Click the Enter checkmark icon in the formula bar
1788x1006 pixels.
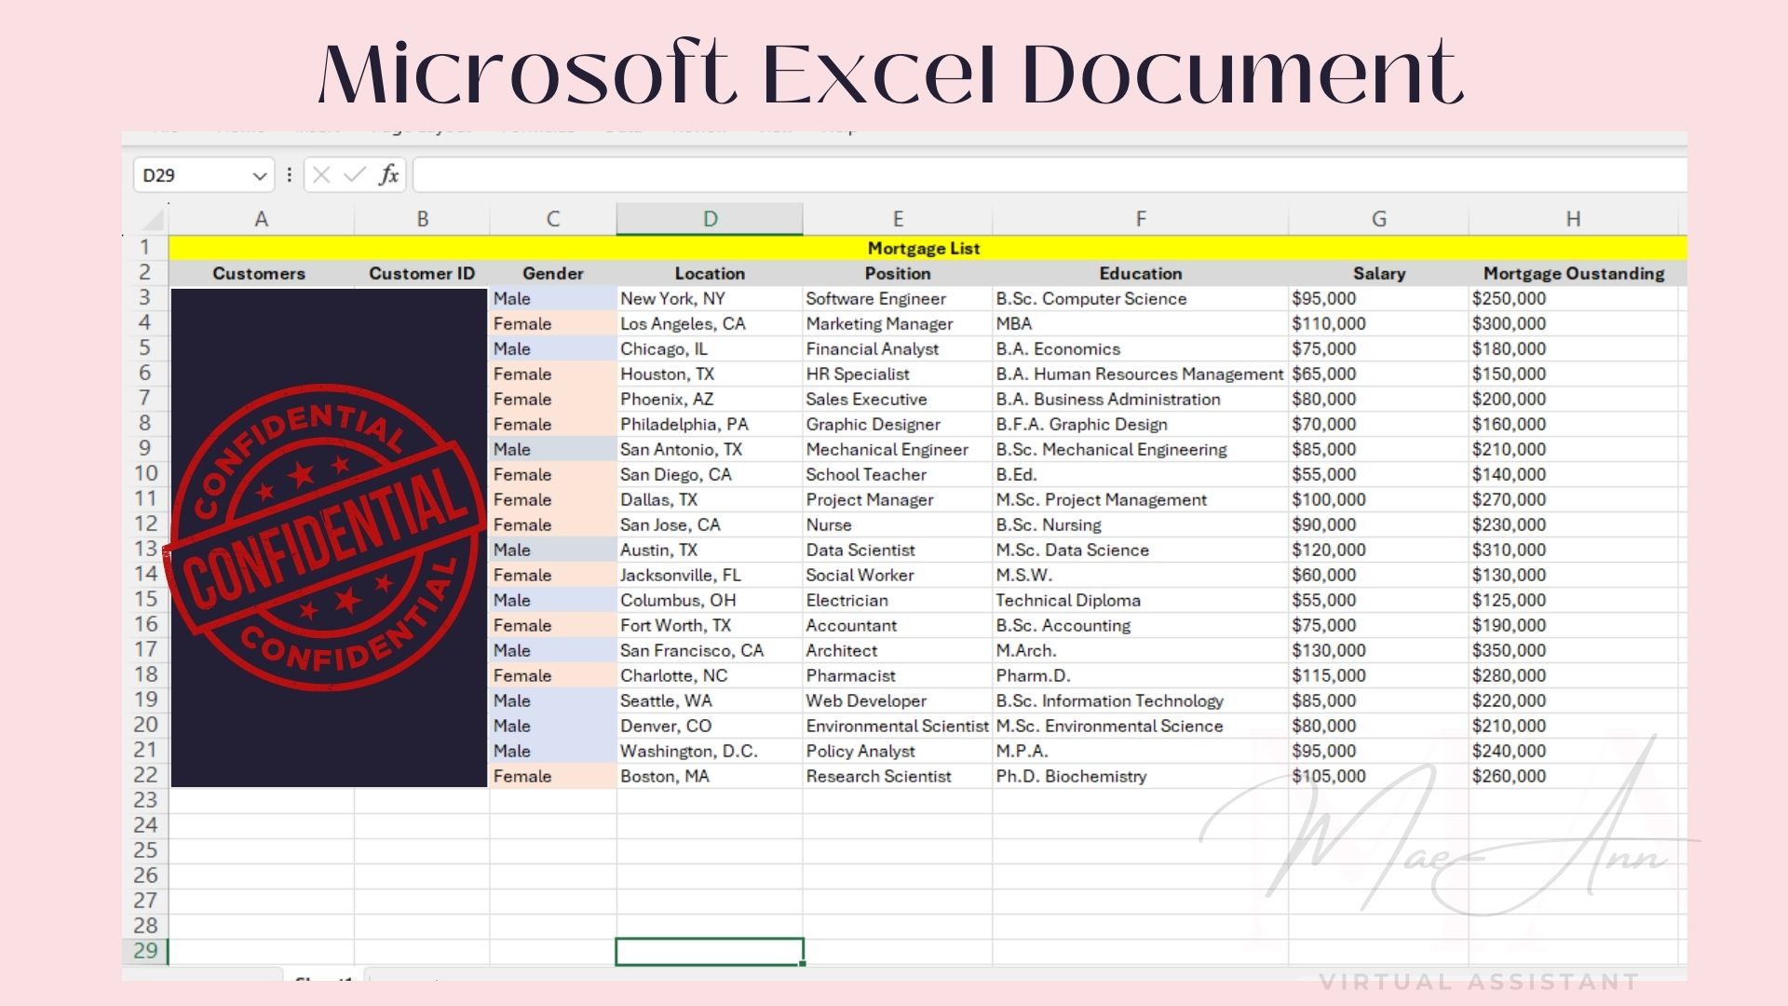[x=355, y=175]
